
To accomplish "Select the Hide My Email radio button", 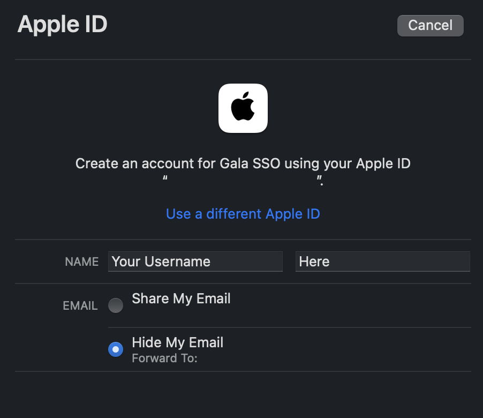I will 116,349.
